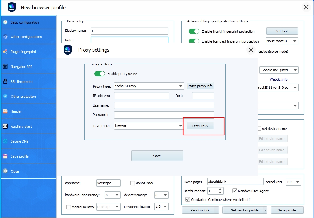Click the Basic configuration compass icon

click(5, 22)
